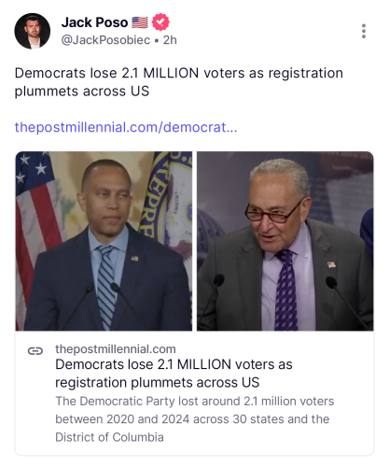Screen dimensions: 389x467
Task: Open the three-dot post options menu
Action: tap(364, 31)
